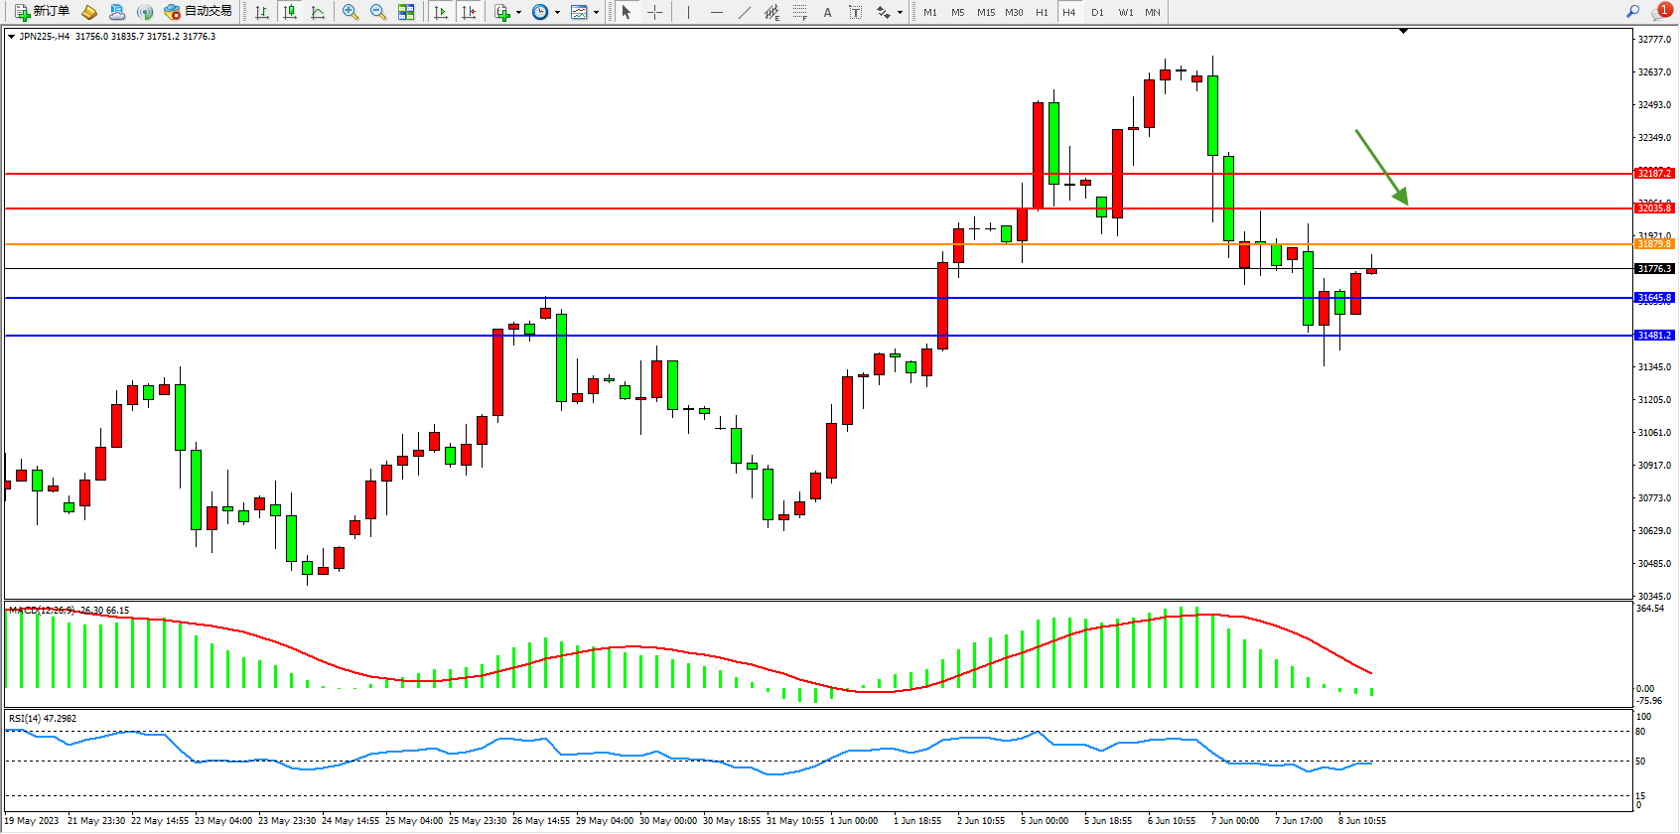Click the red 32187.2 price level label
The height and width of the screenshot is (834, 1680).
(1654, 174)
